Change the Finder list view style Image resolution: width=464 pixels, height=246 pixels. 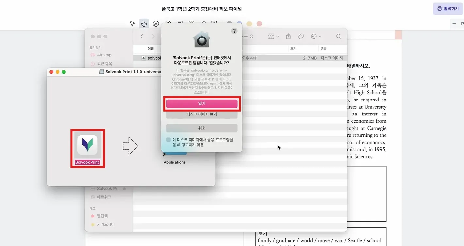(x=248, y=36)
